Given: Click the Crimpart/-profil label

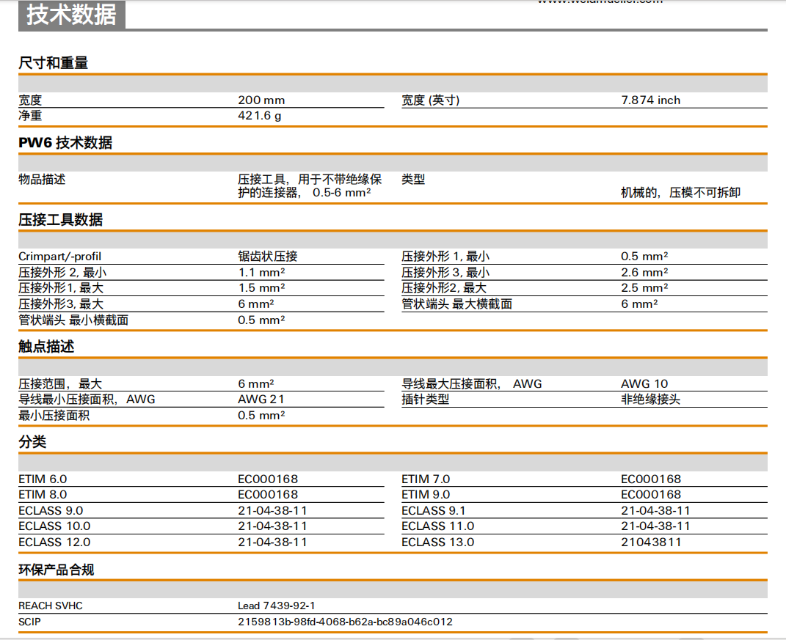Looking at the screenshot, I should 60,257.
